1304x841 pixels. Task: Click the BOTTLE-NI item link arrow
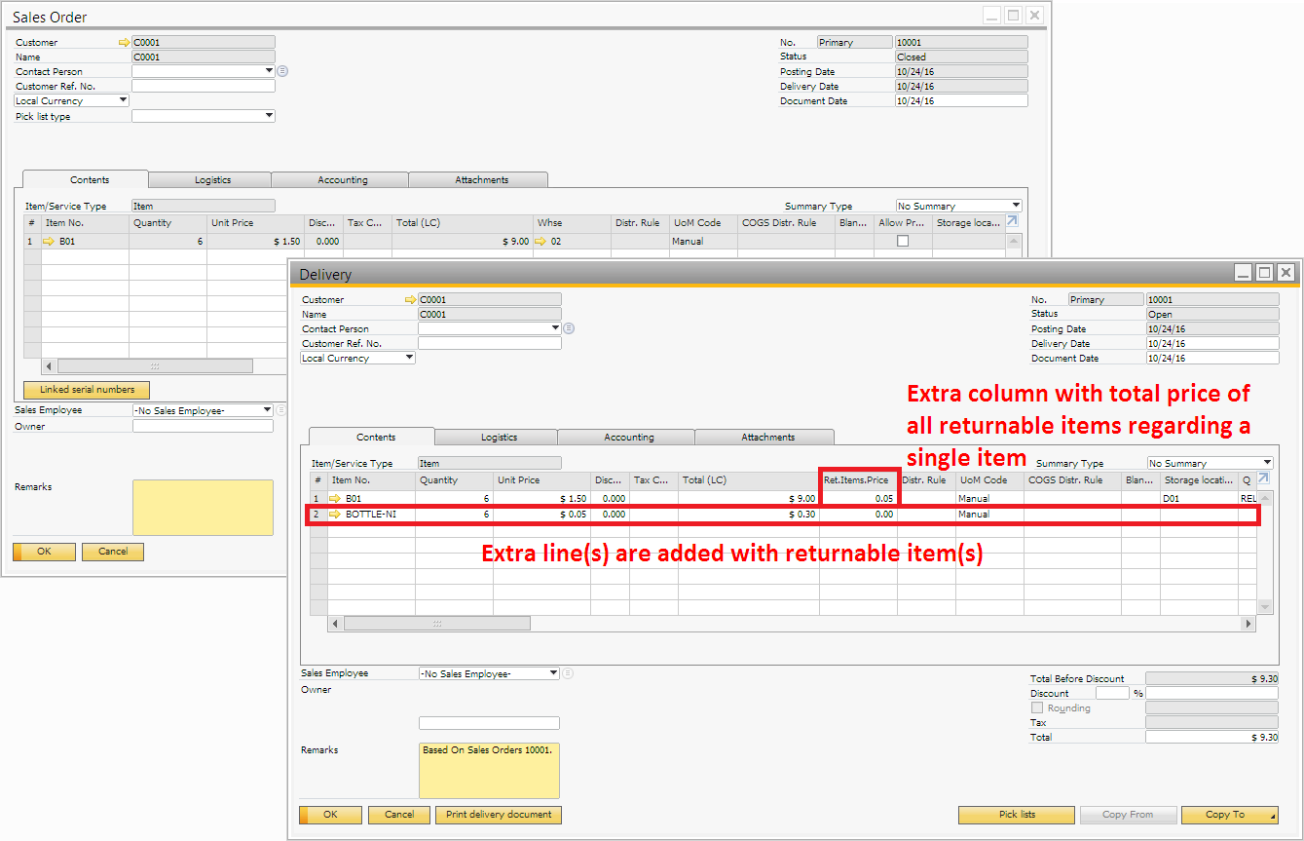click(x=336, y=514)
